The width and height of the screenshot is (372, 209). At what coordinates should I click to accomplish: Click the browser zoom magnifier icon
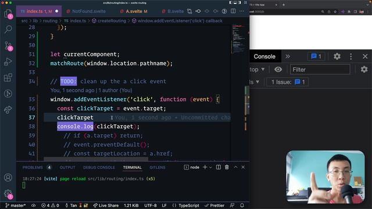click(x=323, y=12)
